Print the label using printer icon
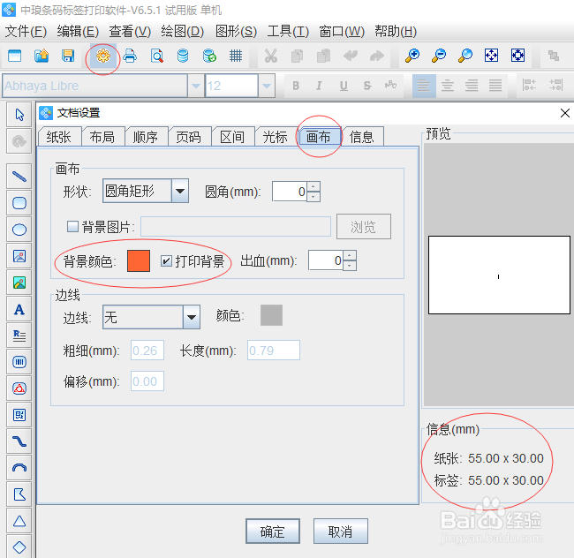Image resolution: width=574 pixels, height=558 pixels. 130,56
